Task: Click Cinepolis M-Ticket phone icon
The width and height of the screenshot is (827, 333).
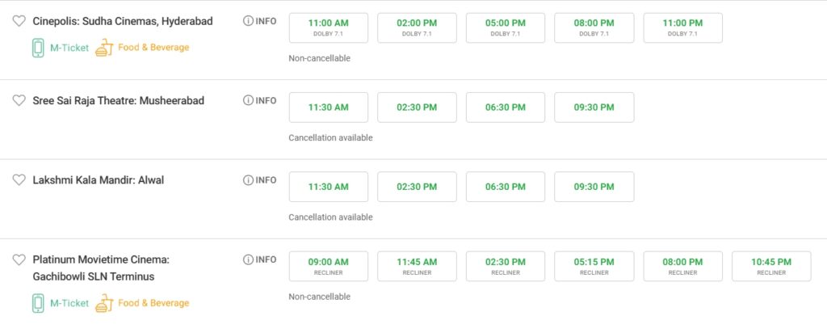Action: [38, 48]
